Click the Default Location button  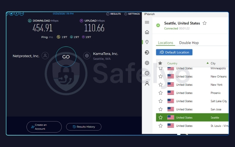(174, 52)
